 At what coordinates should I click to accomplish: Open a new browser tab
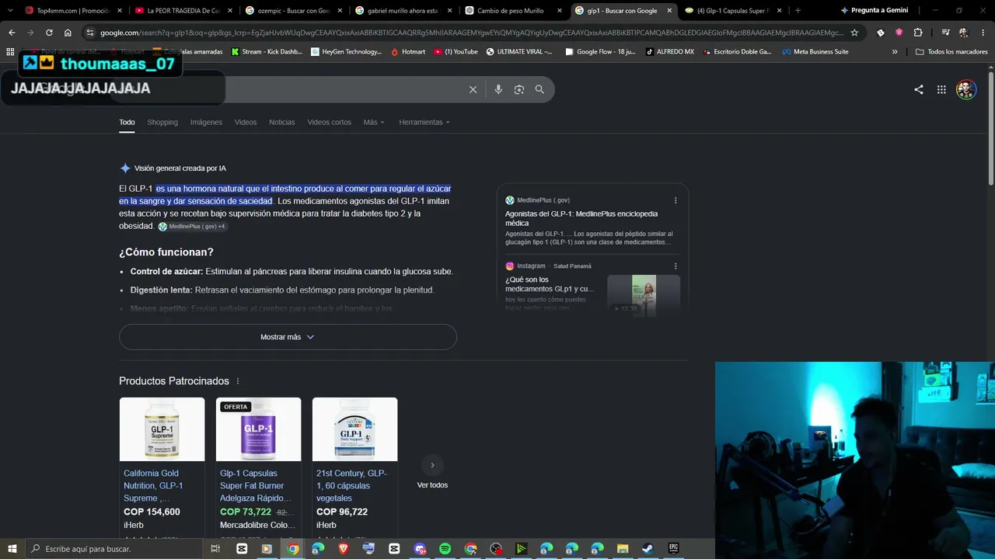798,11
